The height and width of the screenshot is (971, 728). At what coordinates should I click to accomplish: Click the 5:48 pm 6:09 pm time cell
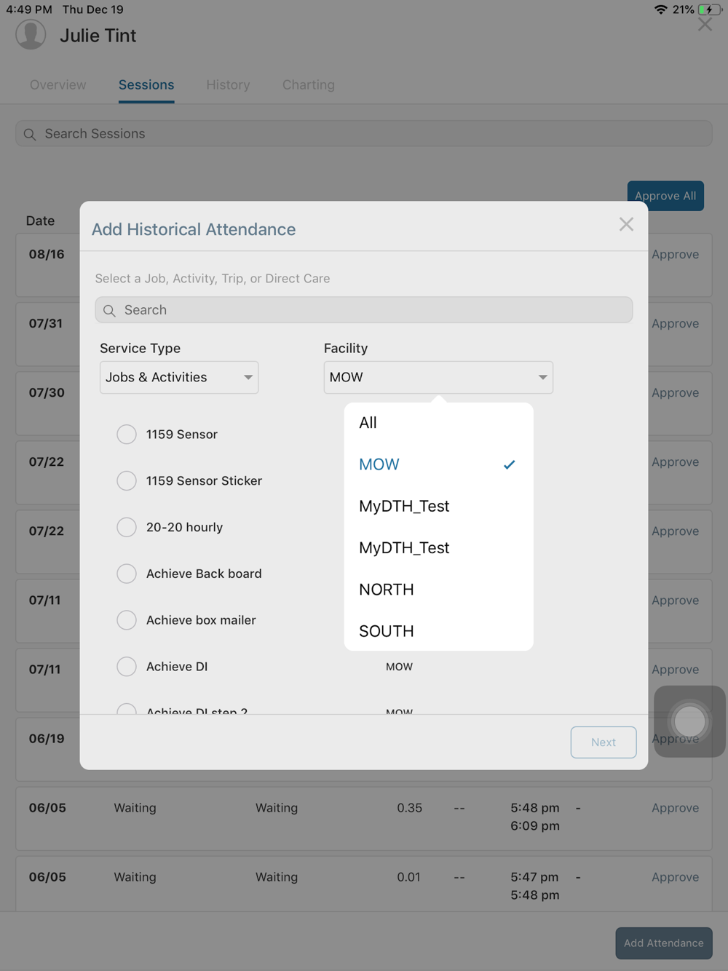[x=535, y=817]
